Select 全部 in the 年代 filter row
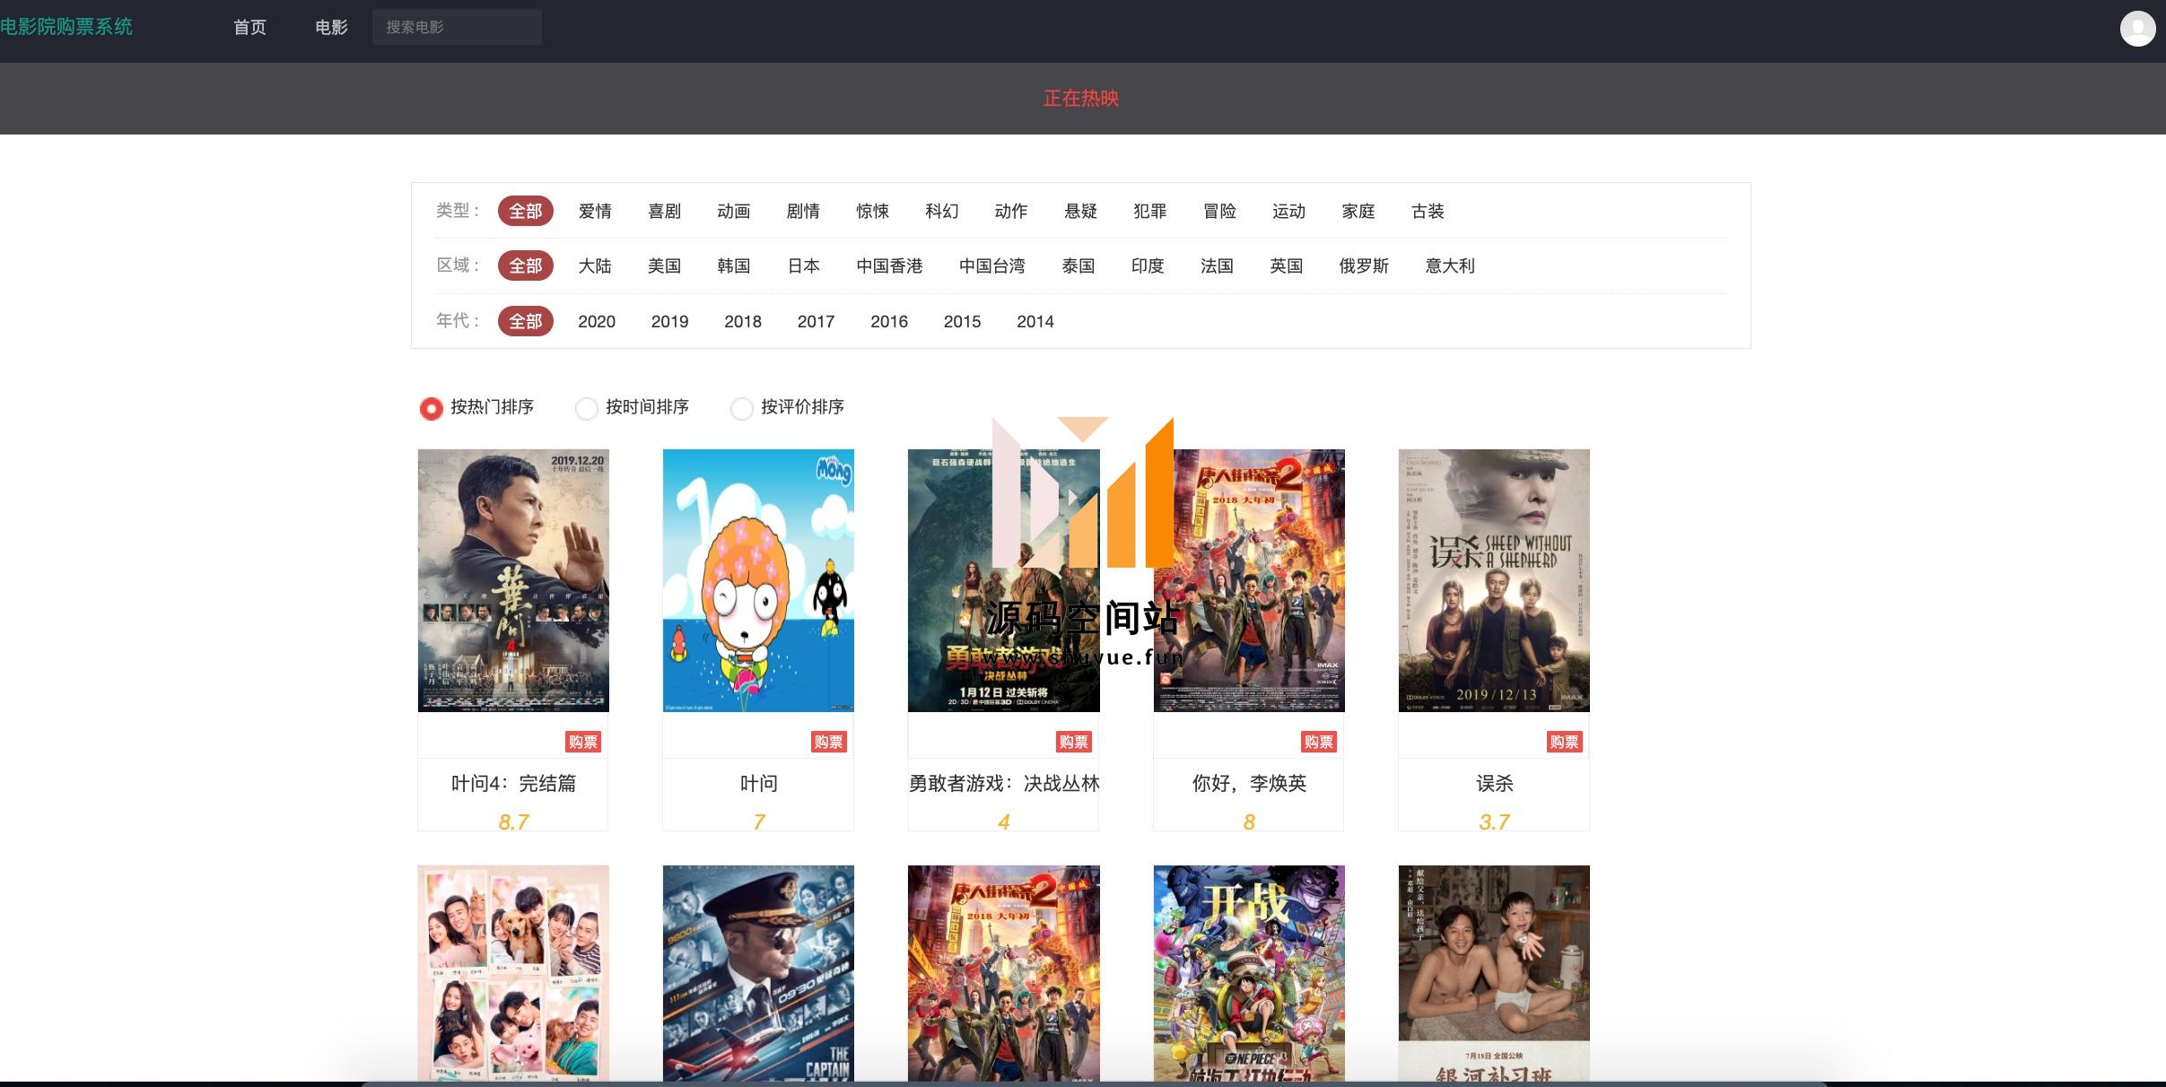2166x1087 pixels. pos(526,321)
